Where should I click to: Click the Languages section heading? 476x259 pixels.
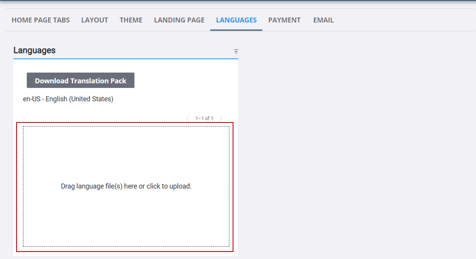coord(34,50)
